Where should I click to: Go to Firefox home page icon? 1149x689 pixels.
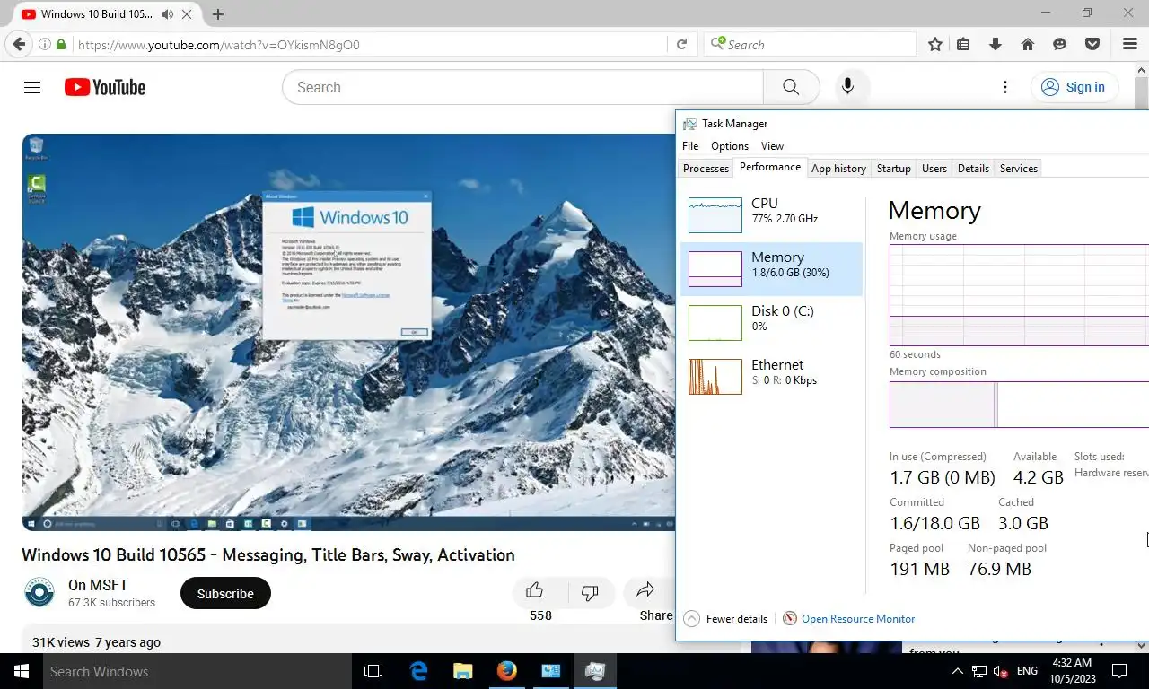[1028, 44]
